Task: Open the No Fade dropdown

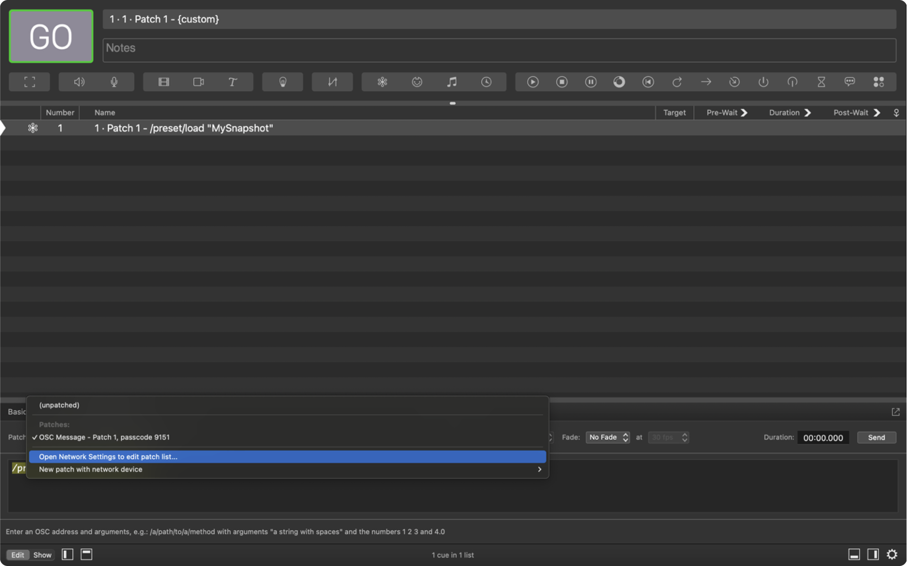Action: (607, 437)
